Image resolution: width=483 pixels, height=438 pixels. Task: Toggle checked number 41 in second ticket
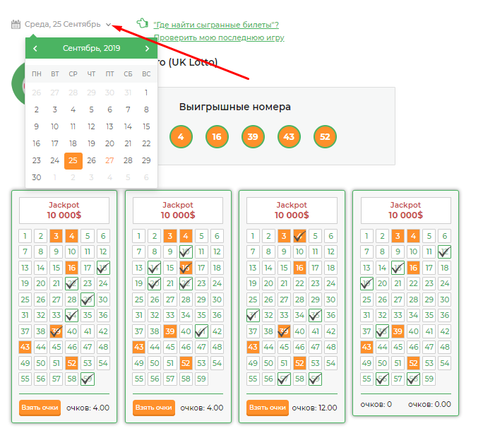click(x=201, y=331)
